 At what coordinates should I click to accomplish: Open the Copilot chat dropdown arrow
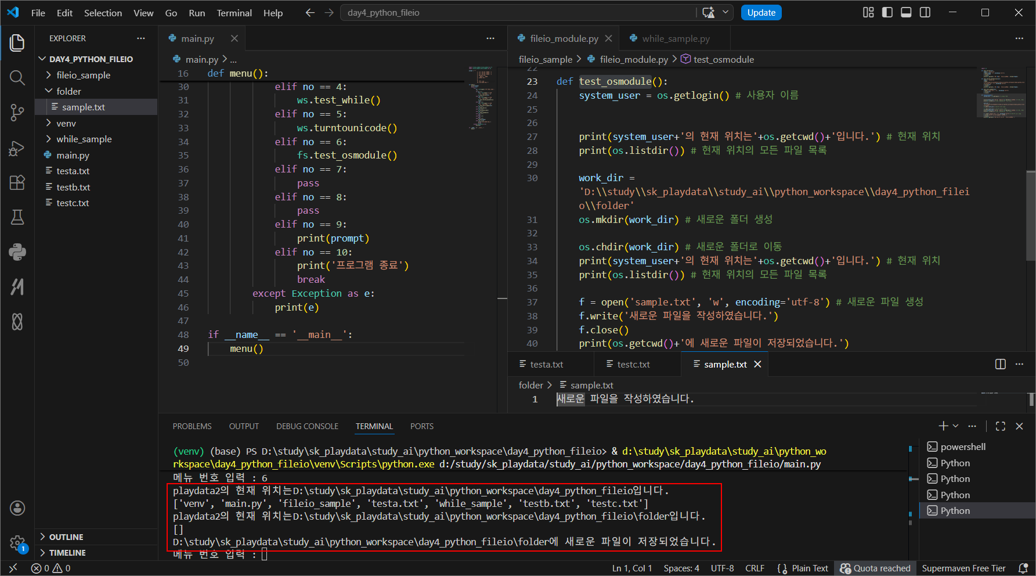(725, 13)
